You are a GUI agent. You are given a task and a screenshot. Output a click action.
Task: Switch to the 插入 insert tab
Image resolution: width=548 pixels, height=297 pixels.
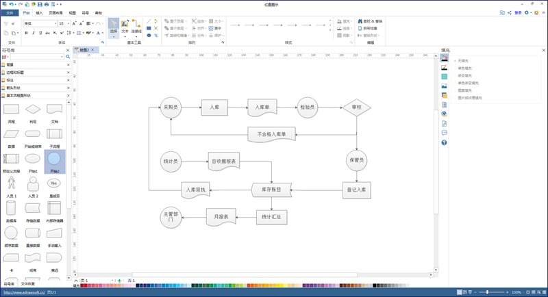click(x=39, y=13)
